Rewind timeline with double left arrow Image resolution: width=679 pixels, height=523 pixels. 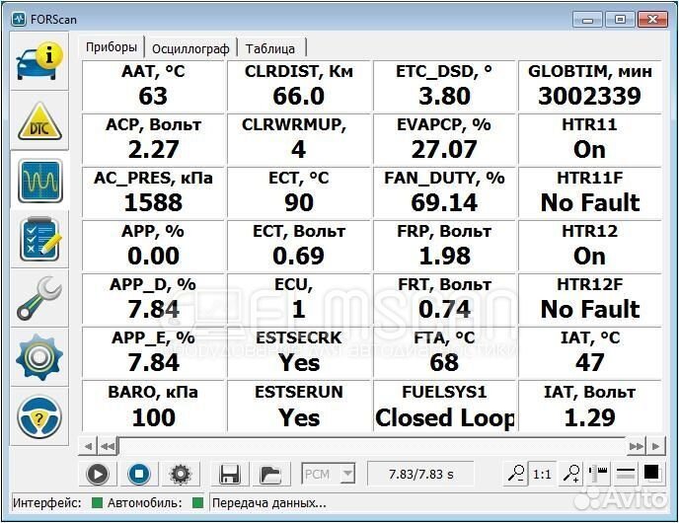point(108,446)
